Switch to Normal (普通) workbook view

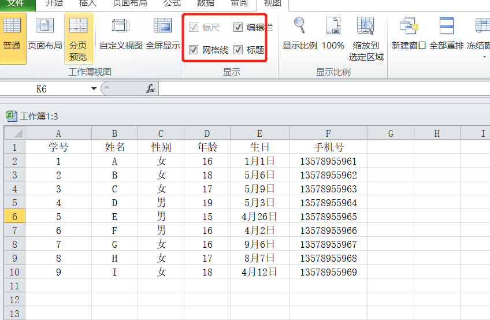[x=12, y=35]
